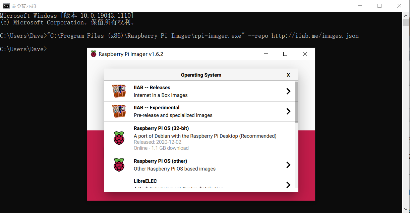The width and height of the screenshot is (410, 213).
Task: Click the Raspberry Pi Imager title bar logo
Action: (94, 54)
